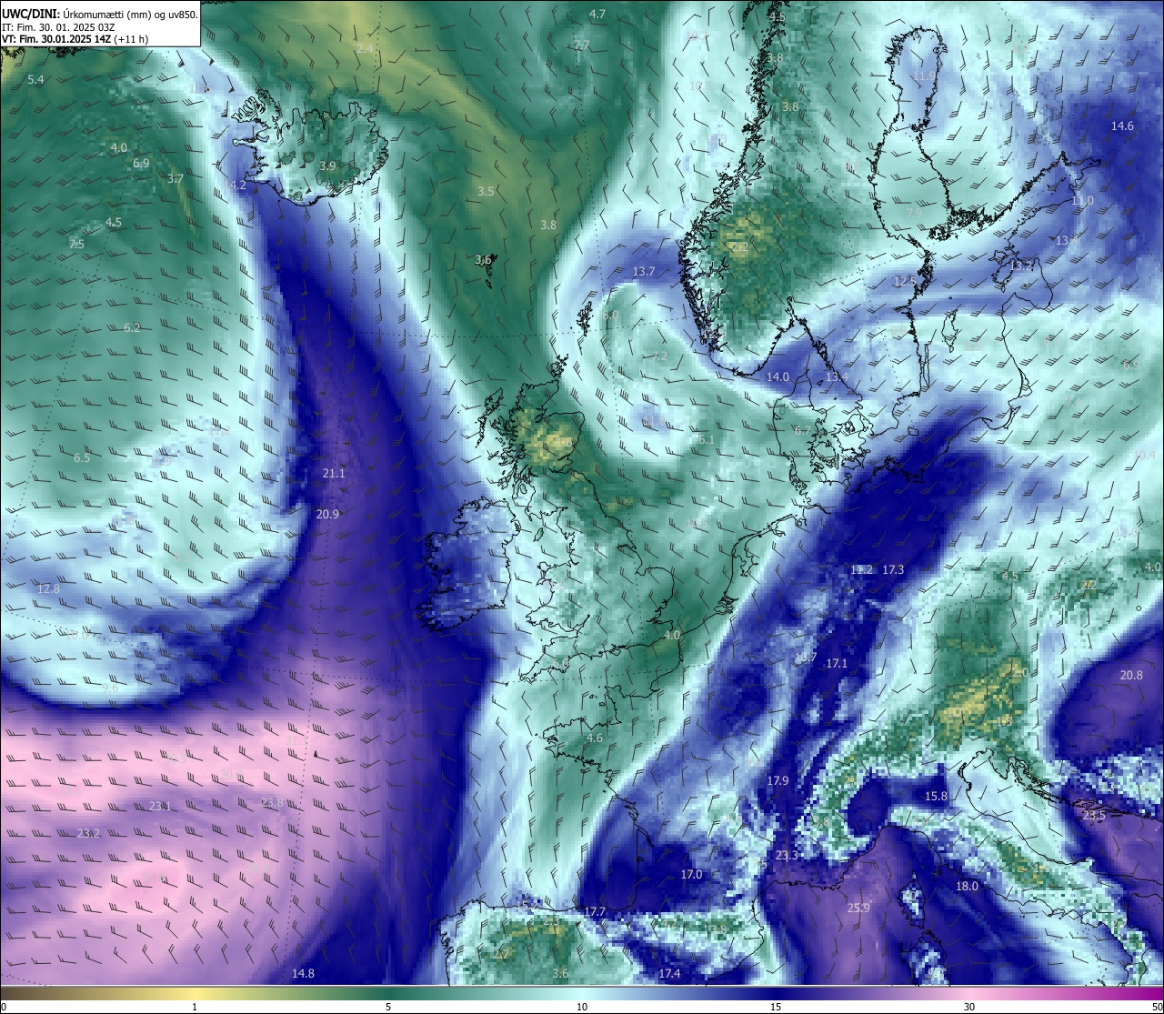Viewport: 1164px width, 1014px height.
Task: Click the 'VT: Fim. 30.01.2025 14Z (+11 h)' line
Action: [x=75, y=39]
